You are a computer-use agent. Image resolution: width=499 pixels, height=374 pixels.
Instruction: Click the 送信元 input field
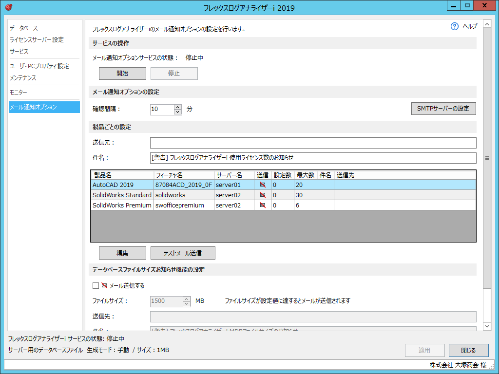click(313, 143)
